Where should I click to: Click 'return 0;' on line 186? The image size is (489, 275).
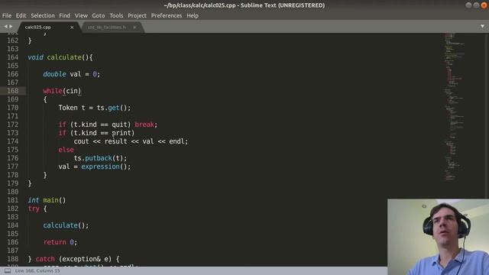point(60,242)
